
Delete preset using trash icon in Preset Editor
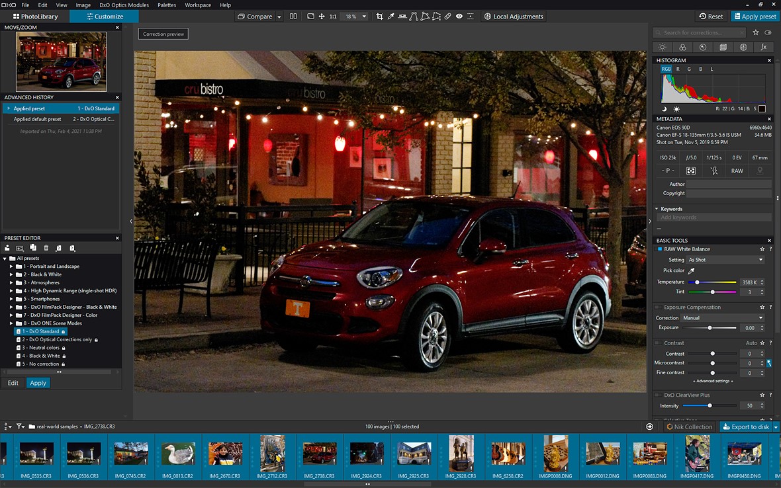[46, 248]
